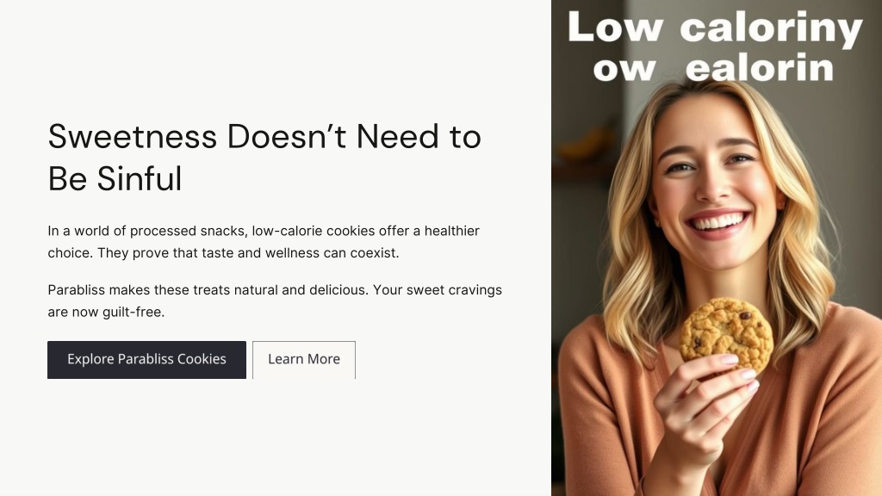Open the Learn More button
The width and height of the screenshot is (882, 496).
point(304,360)
